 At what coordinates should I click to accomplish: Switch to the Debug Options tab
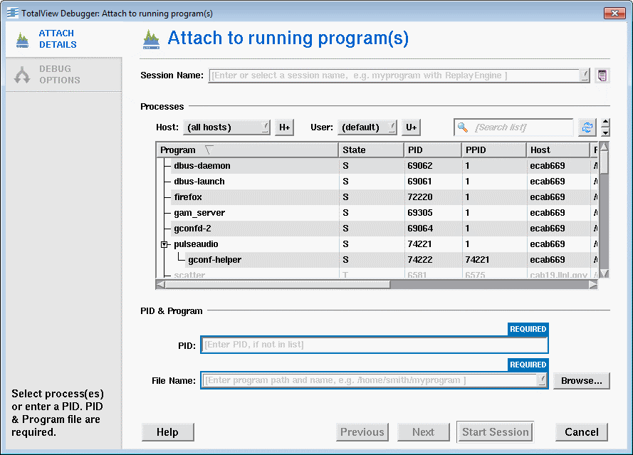[x=64, y=75]
